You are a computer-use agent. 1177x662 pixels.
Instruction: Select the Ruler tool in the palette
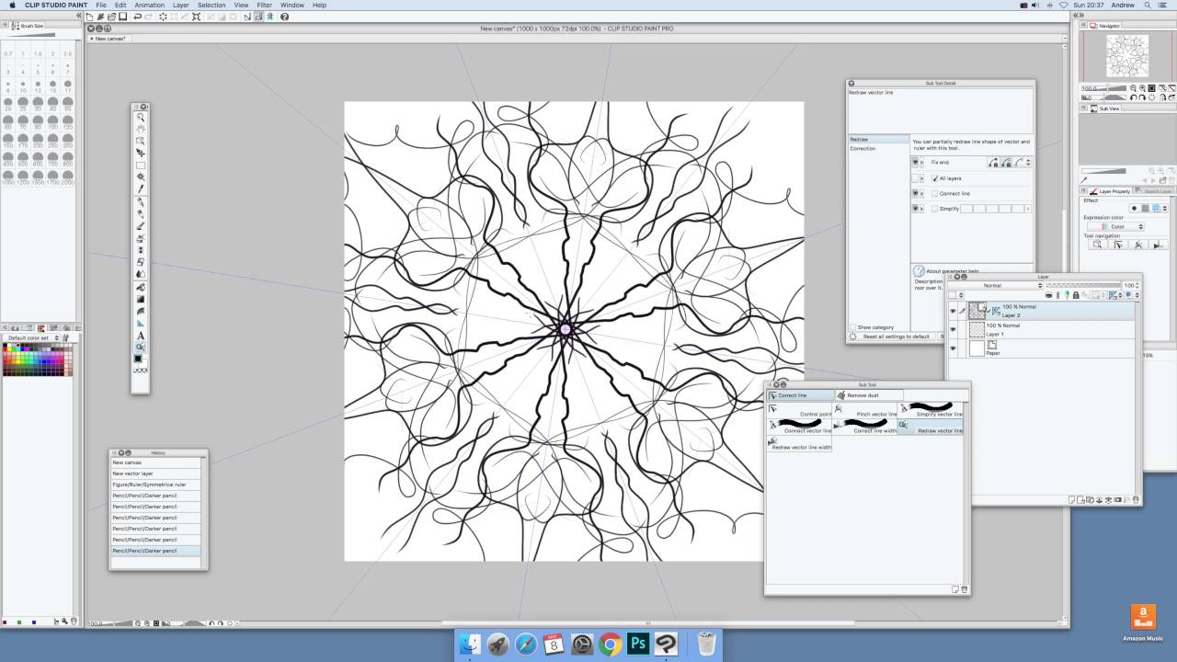pyautogui.click(x=141, y=323)
